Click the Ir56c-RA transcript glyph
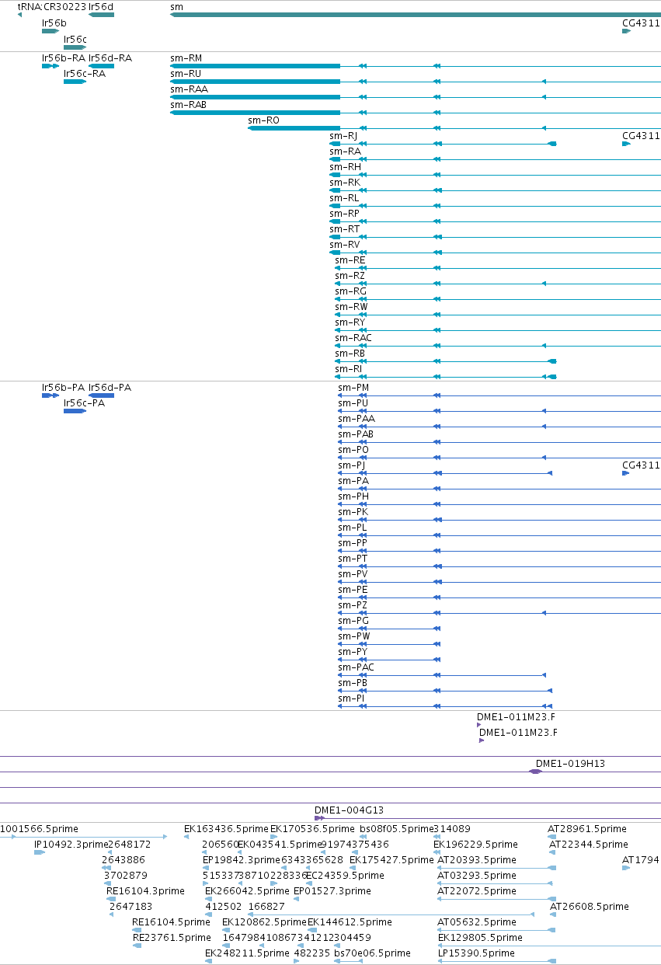This screenshot has width=661, height=965. [x=75, y=82]
